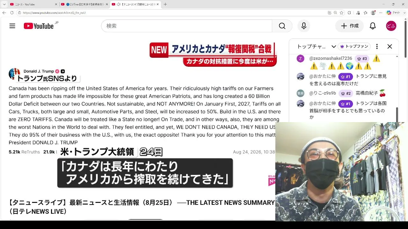
Task: Click the purple Z chat avatar
Action: (301, 59)
